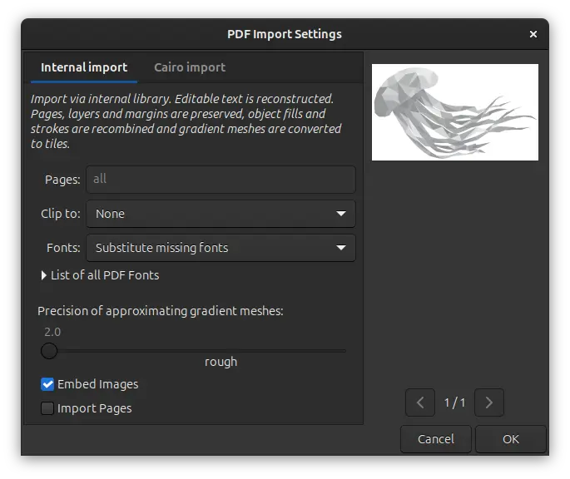The image size is (570, 479).
Task: Cancel the PDF import
Action: tap(436, 439)
